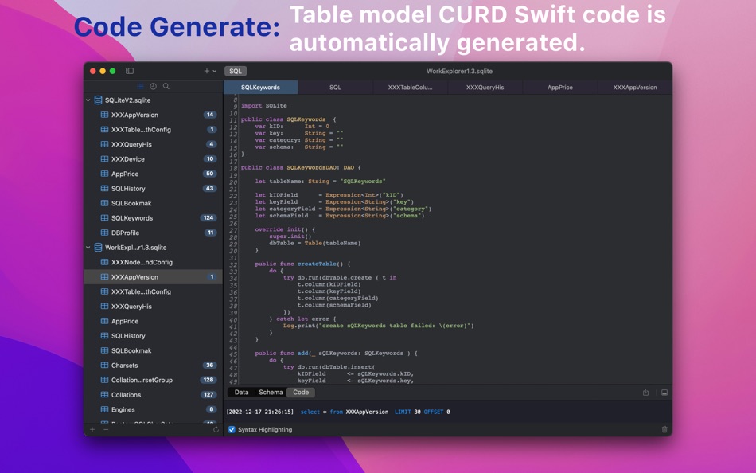
Task: Open the dropdown chevron beside the plus icon
Action: point(215,72)
